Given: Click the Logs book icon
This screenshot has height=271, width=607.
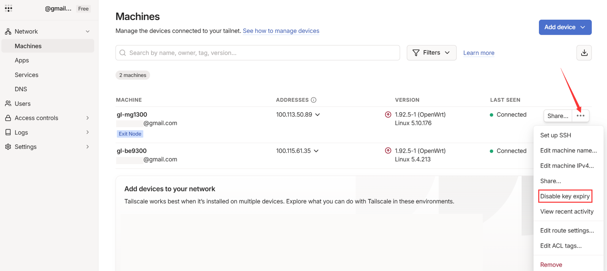Looking at the screenshot, I should tap(8, 132).
